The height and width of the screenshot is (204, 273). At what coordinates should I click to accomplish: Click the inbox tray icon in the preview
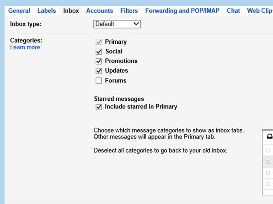[x=269, y=137]
